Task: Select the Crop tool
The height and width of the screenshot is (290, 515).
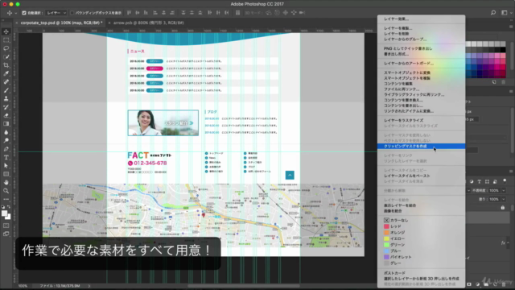Action: coord(6,65)
